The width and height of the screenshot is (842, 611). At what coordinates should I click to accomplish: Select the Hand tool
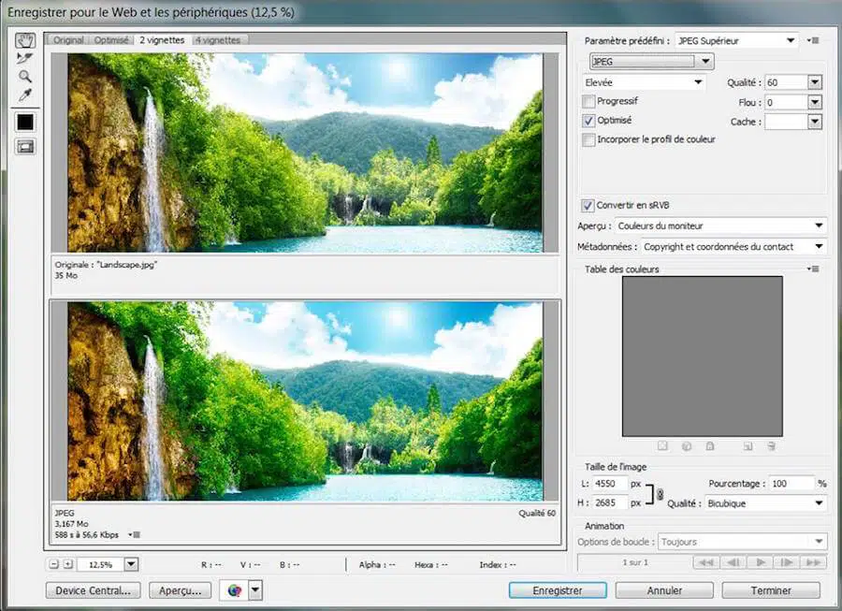tap(25, 40)
